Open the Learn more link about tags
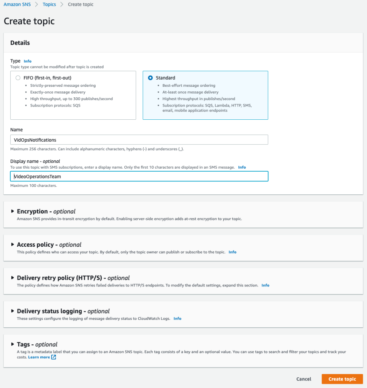Viewport: 367px width, 388px height. pyautogui.click(x=38, y=357)
